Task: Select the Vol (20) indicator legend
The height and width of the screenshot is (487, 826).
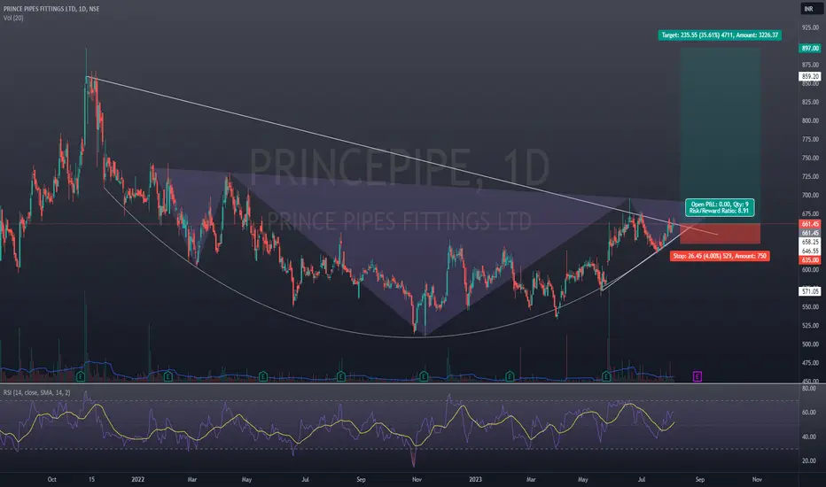Action: 13,18
